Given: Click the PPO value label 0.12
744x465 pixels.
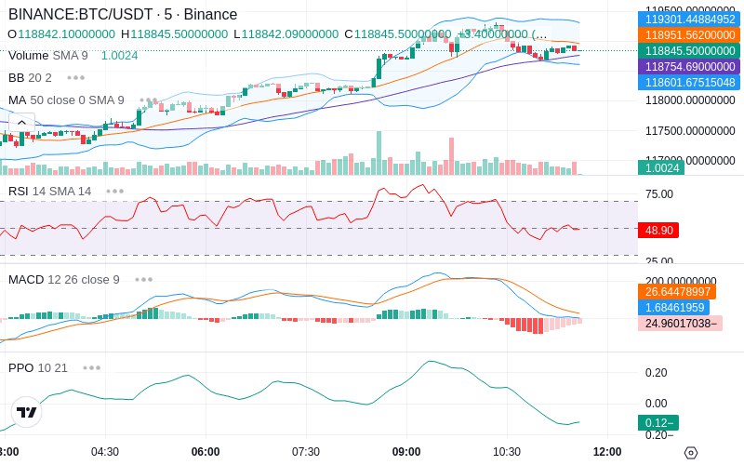Looking at the screenshot, I should coord(658,422).
